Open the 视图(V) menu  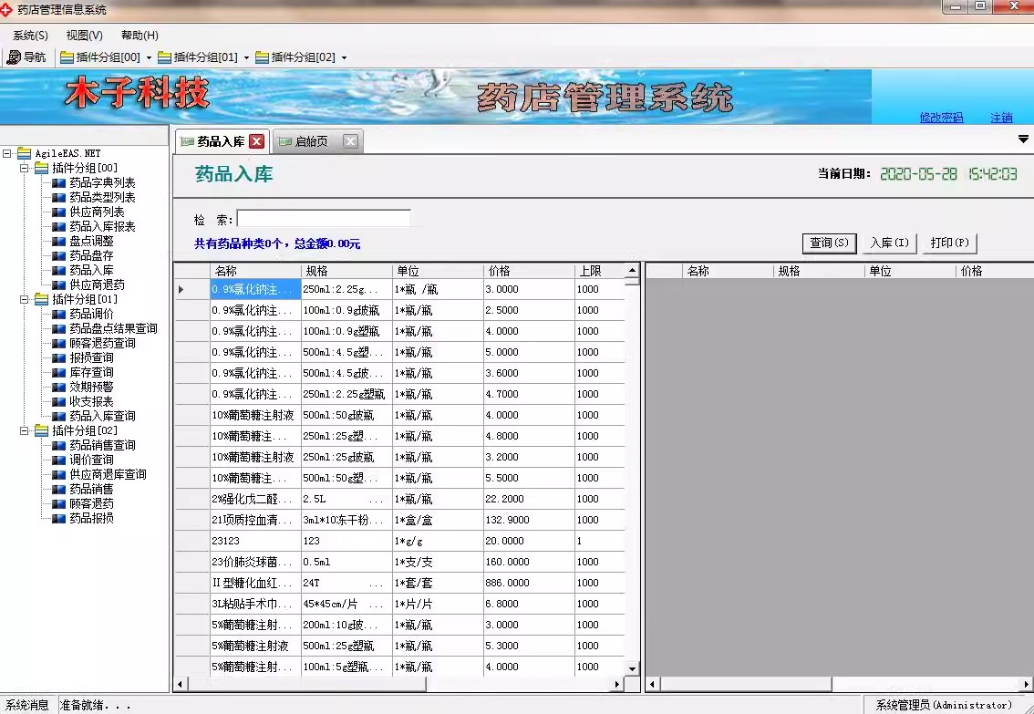click(x=85, y=35)
